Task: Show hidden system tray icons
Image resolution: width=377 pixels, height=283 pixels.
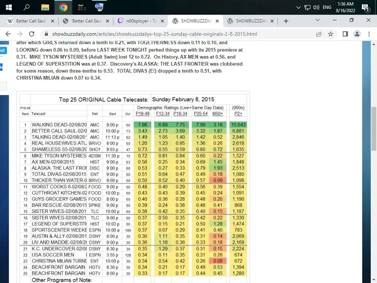Action: coord(298,7)
